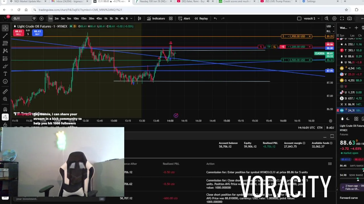Create an Alert
Viewport: 364px width, 204px height.
184,18
